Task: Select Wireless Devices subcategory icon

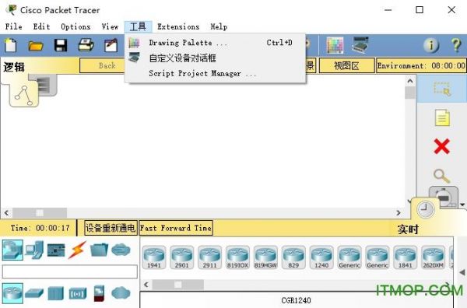Action: point(78,294)
